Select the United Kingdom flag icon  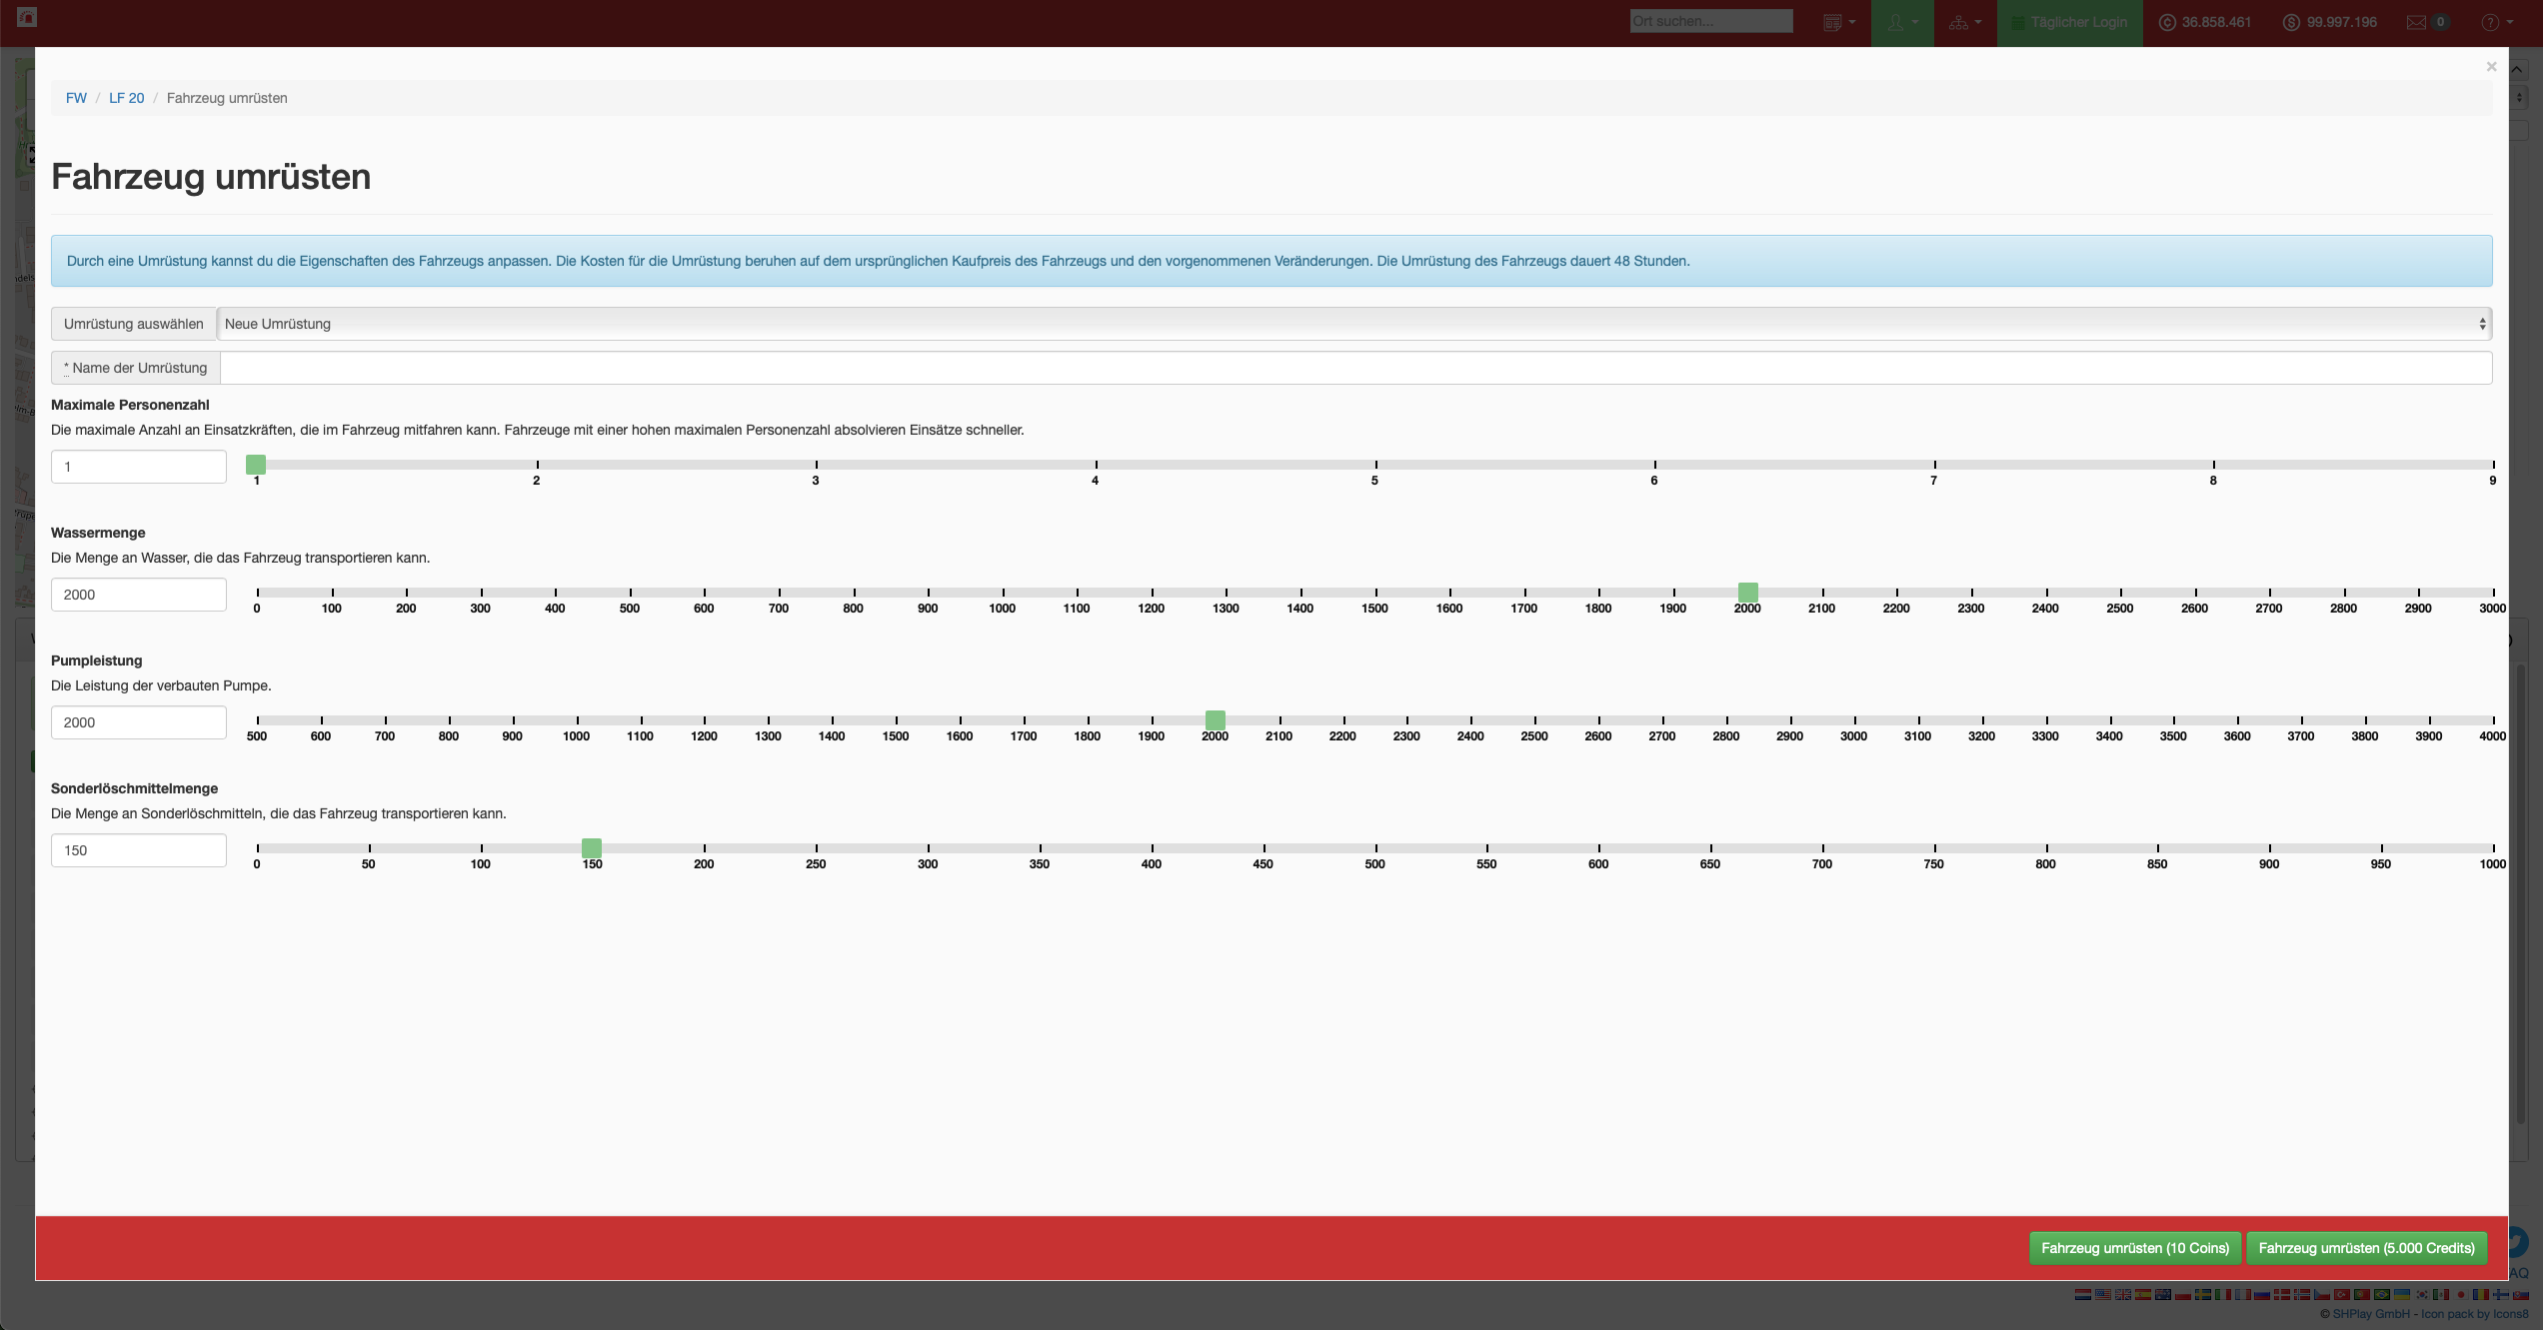2123,1294
